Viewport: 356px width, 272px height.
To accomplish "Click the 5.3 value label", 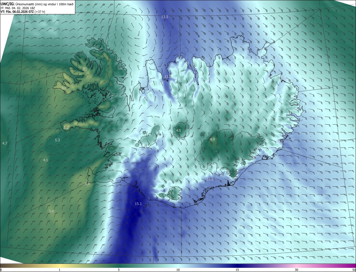I will tap(57, 140).
